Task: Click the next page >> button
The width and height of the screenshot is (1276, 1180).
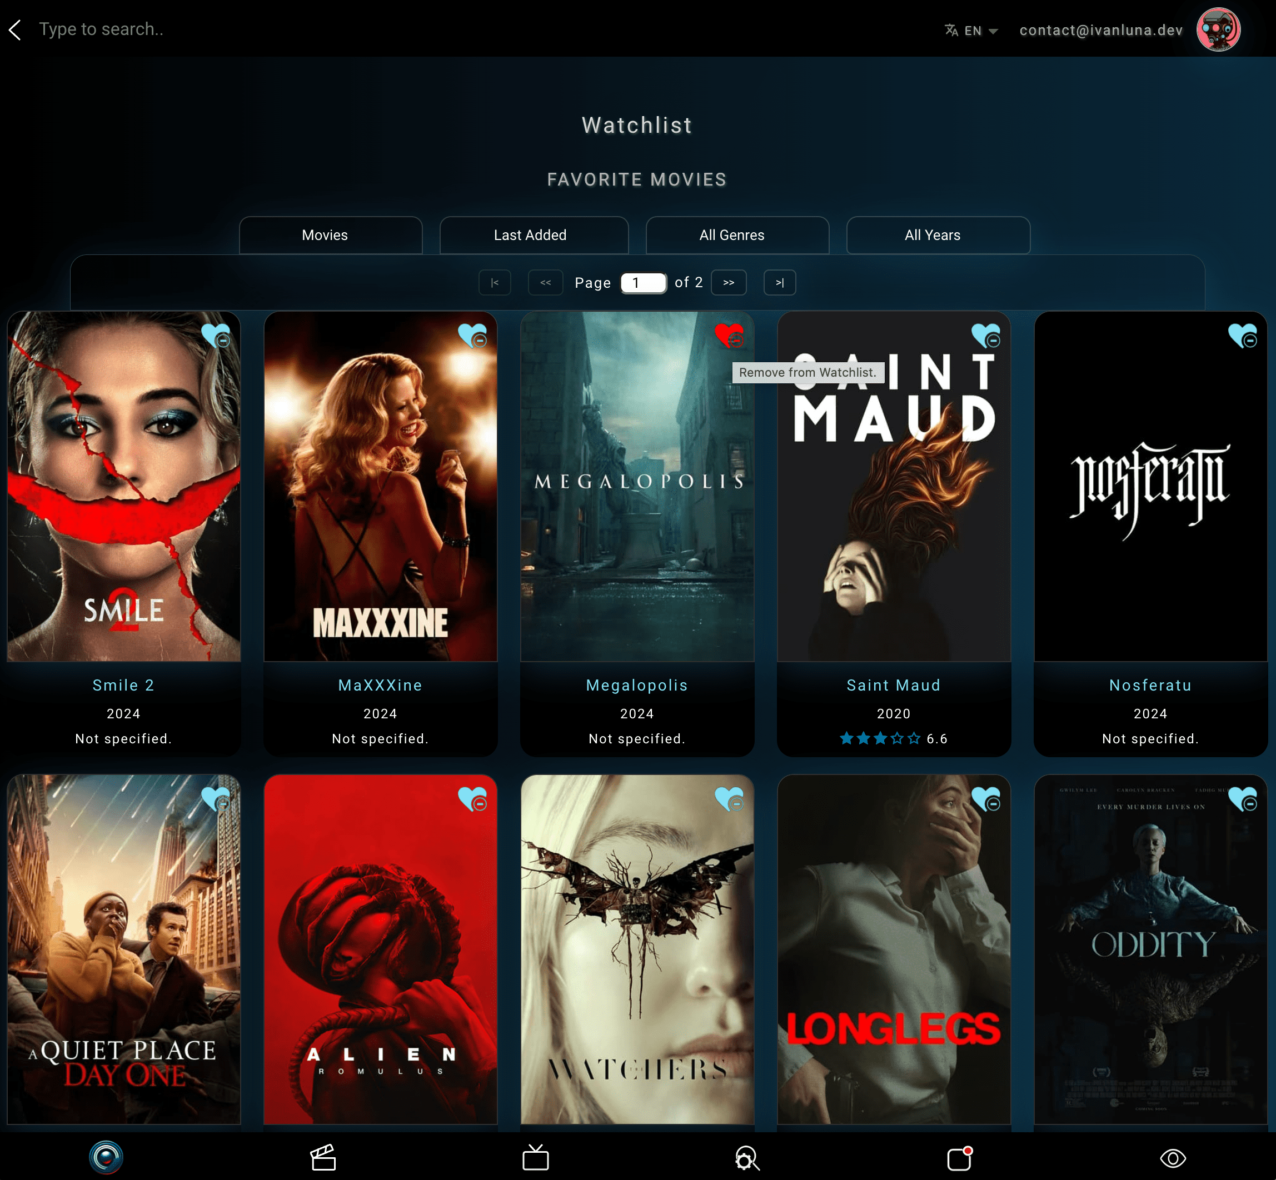Action: tap(729, 282)
